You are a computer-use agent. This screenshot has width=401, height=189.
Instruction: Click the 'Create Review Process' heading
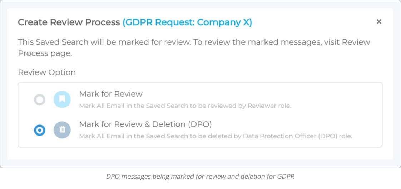click(69, 22)
